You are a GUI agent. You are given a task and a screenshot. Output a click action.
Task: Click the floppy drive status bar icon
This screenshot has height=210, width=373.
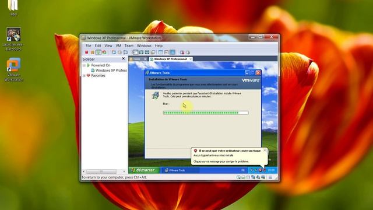[248, 177]
